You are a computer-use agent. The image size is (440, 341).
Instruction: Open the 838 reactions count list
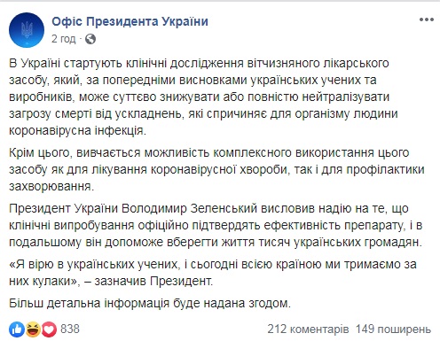(70, 329)
